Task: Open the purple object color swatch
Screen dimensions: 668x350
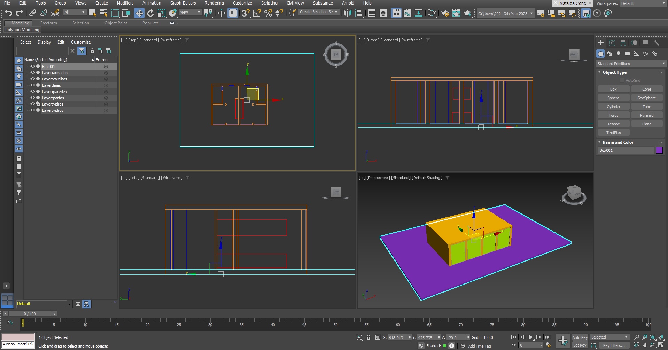Action: click(x=659, y=150)
